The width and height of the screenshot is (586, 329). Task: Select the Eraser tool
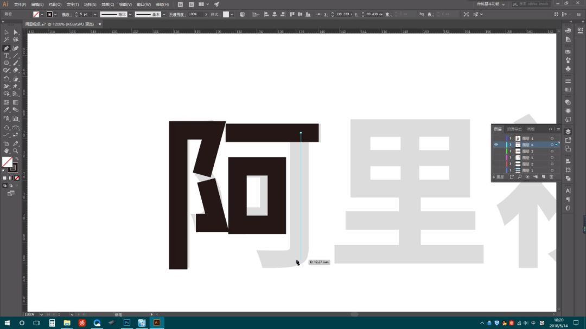tap(16, 70)
